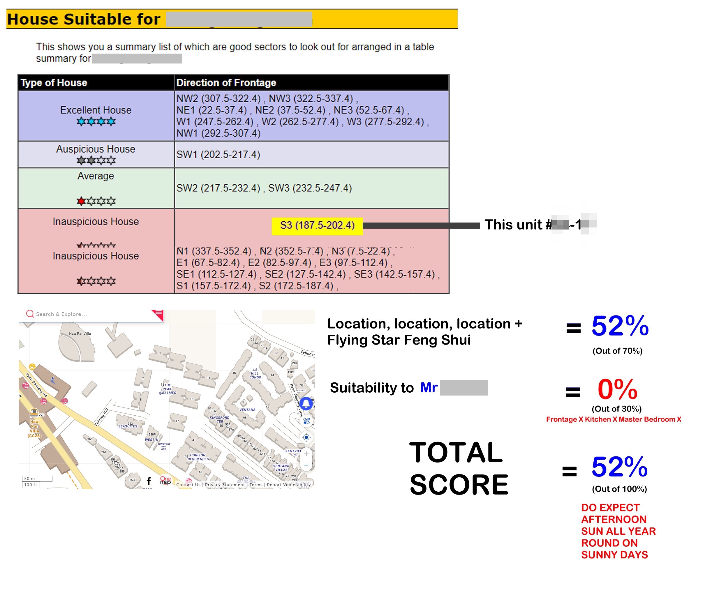Click the yellow taxi stand icon
712x600 pixels.
point(32,367)
